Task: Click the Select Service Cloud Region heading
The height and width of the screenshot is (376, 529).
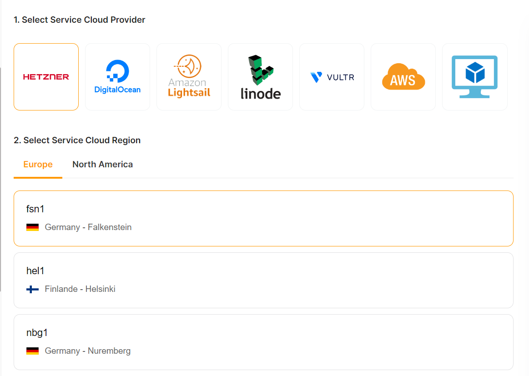Action: pos(77,140)
